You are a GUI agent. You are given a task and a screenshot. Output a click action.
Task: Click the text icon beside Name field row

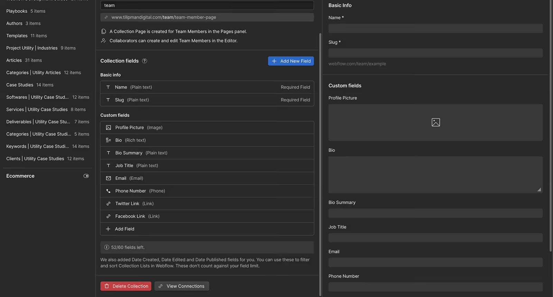[108, 87]
